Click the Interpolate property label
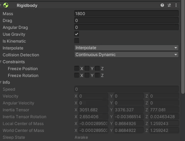The height and width of the screenshot is (141, 185). [13, 48]
